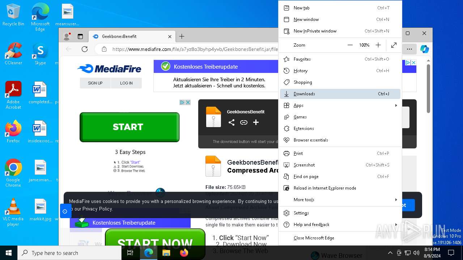
Task: Open Recycle Bin desktop icon
Action: (x=13, y=15)
